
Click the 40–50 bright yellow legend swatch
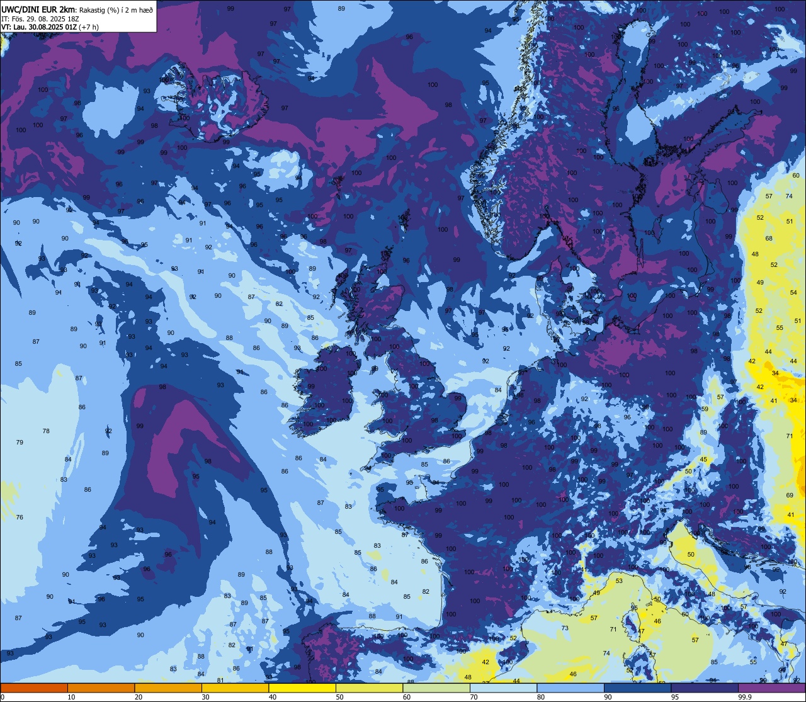[302, 688]
